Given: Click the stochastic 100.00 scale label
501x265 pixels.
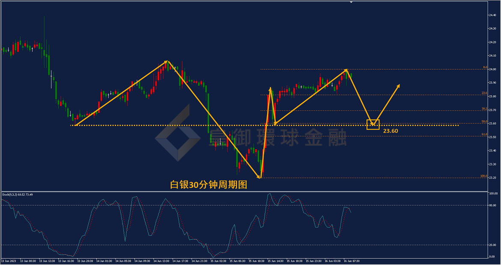Looking at the screenshot, I should coord(493,194).
